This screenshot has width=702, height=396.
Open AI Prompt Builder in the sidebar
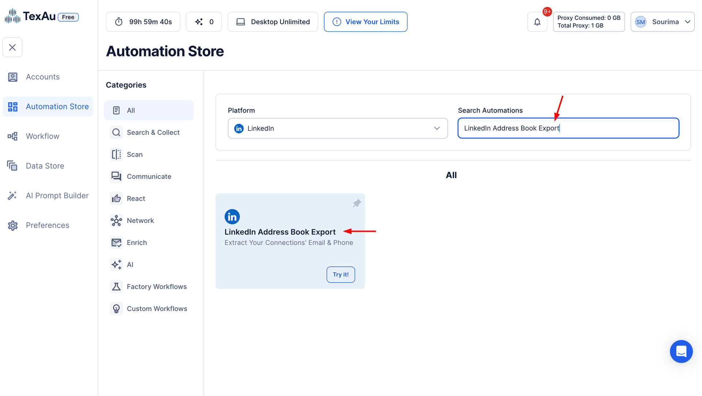[48, 196]
